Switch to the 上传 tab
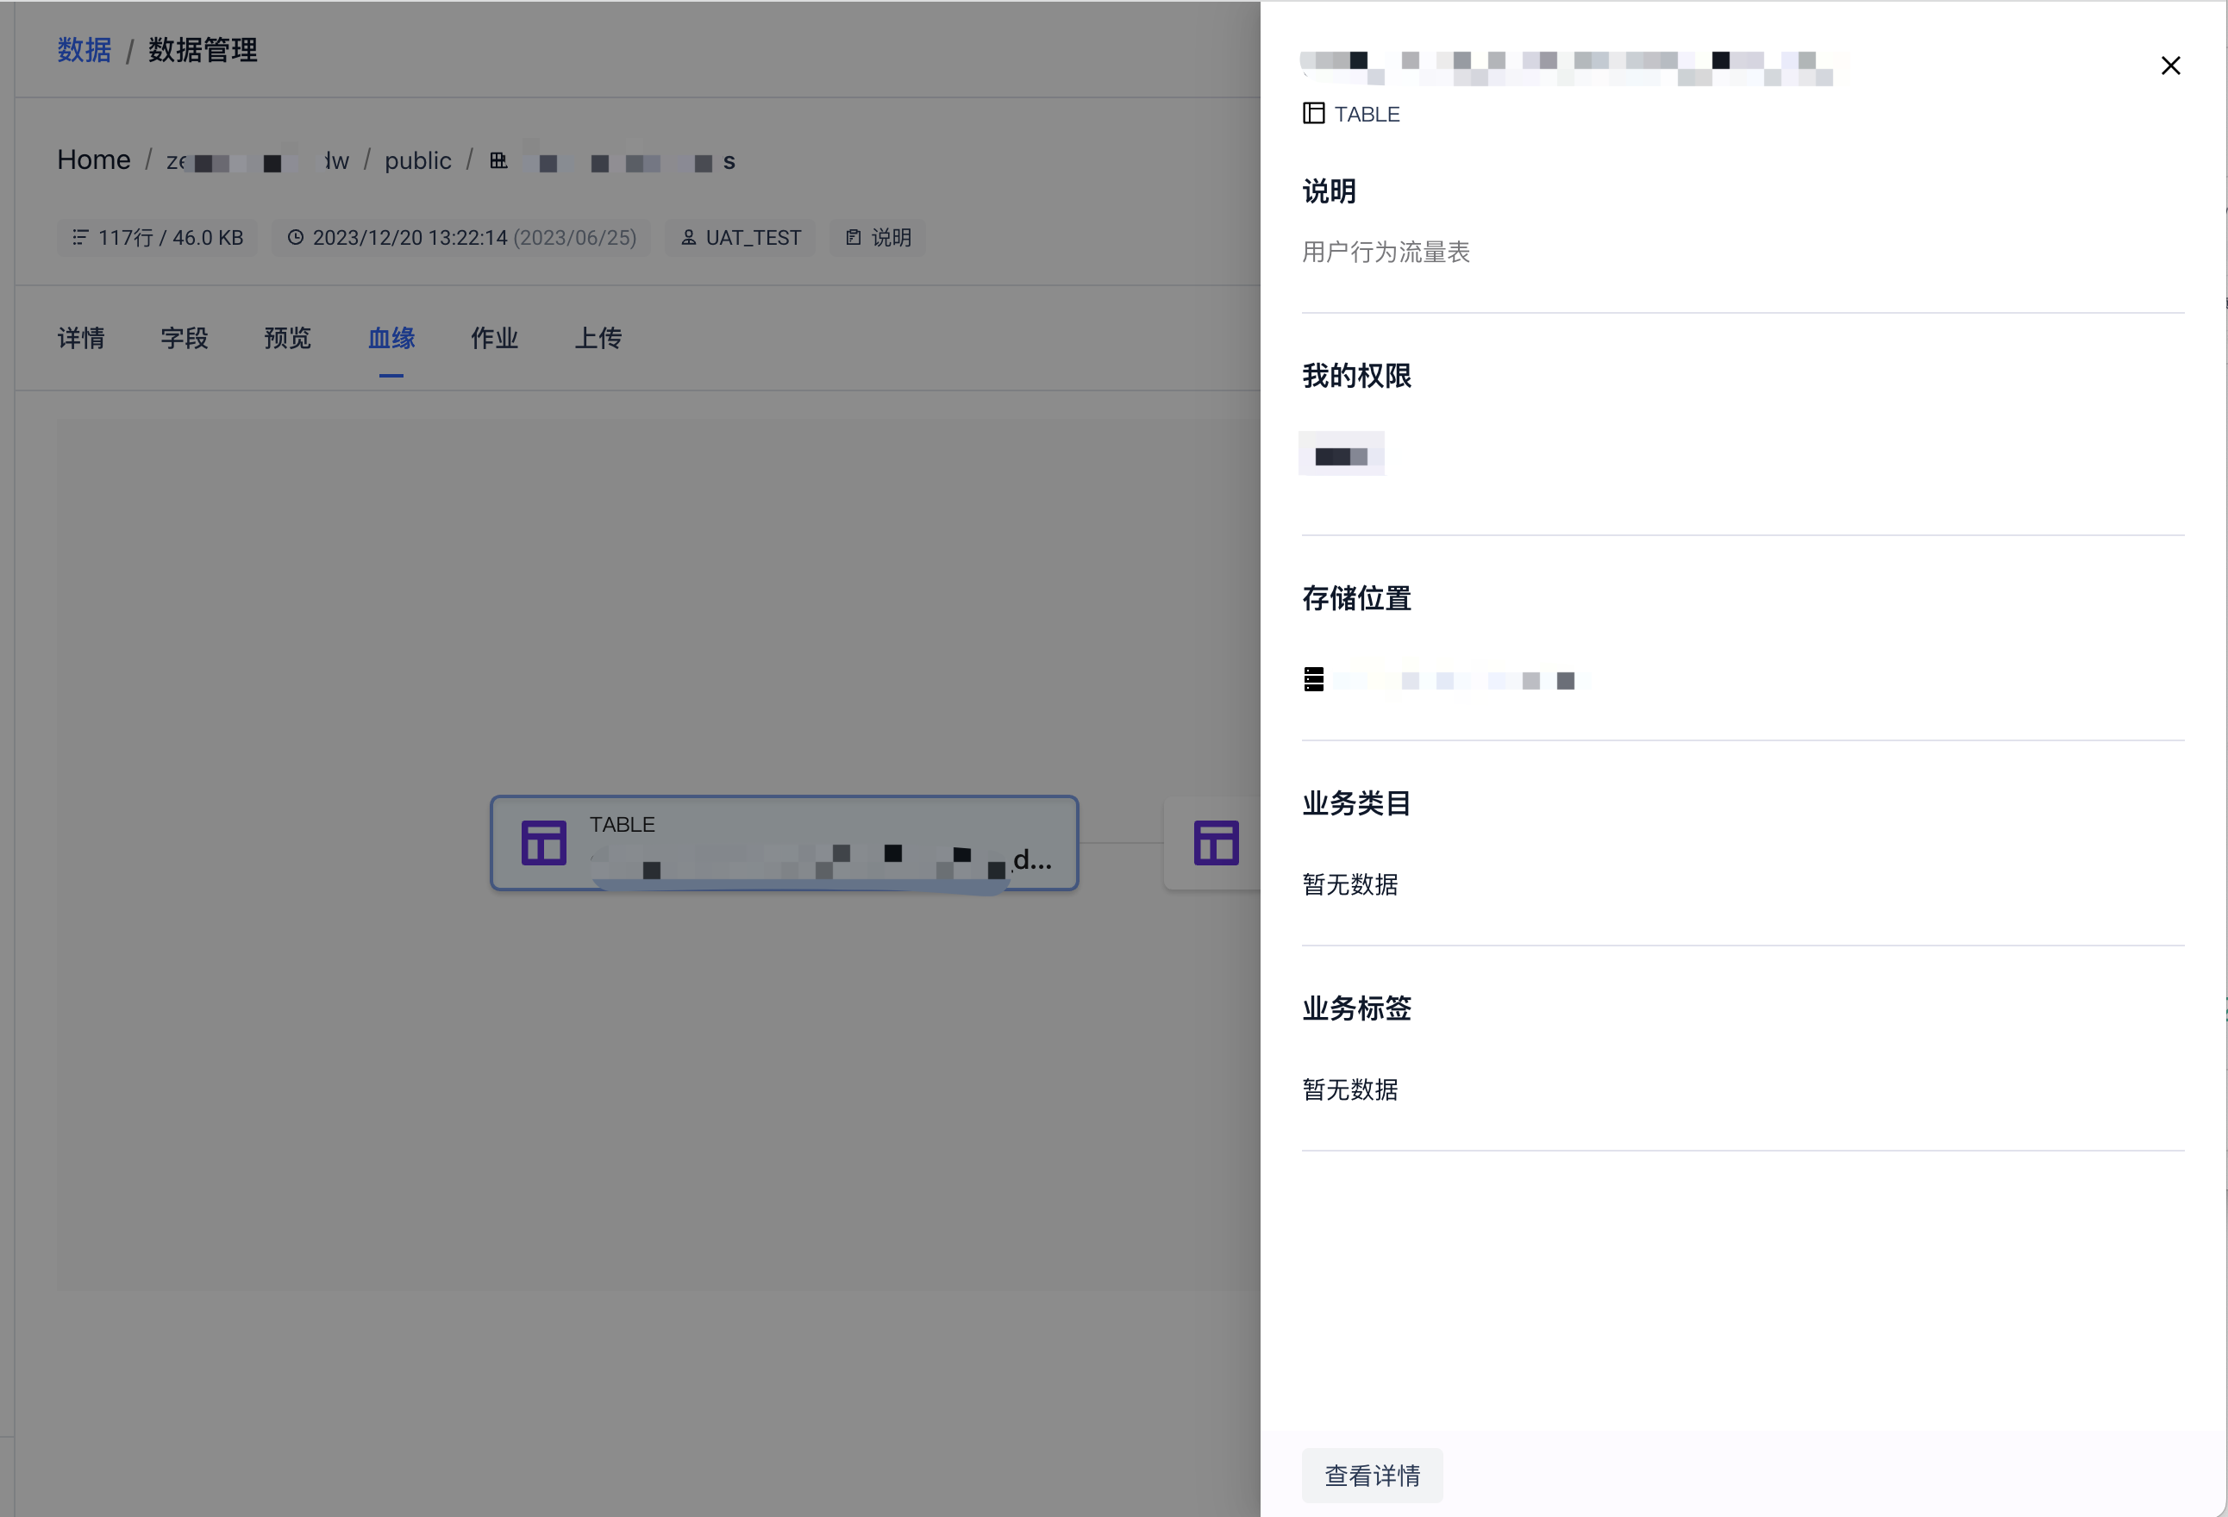The height and width of the screenshot is (1517, 2228). point(598,338)
